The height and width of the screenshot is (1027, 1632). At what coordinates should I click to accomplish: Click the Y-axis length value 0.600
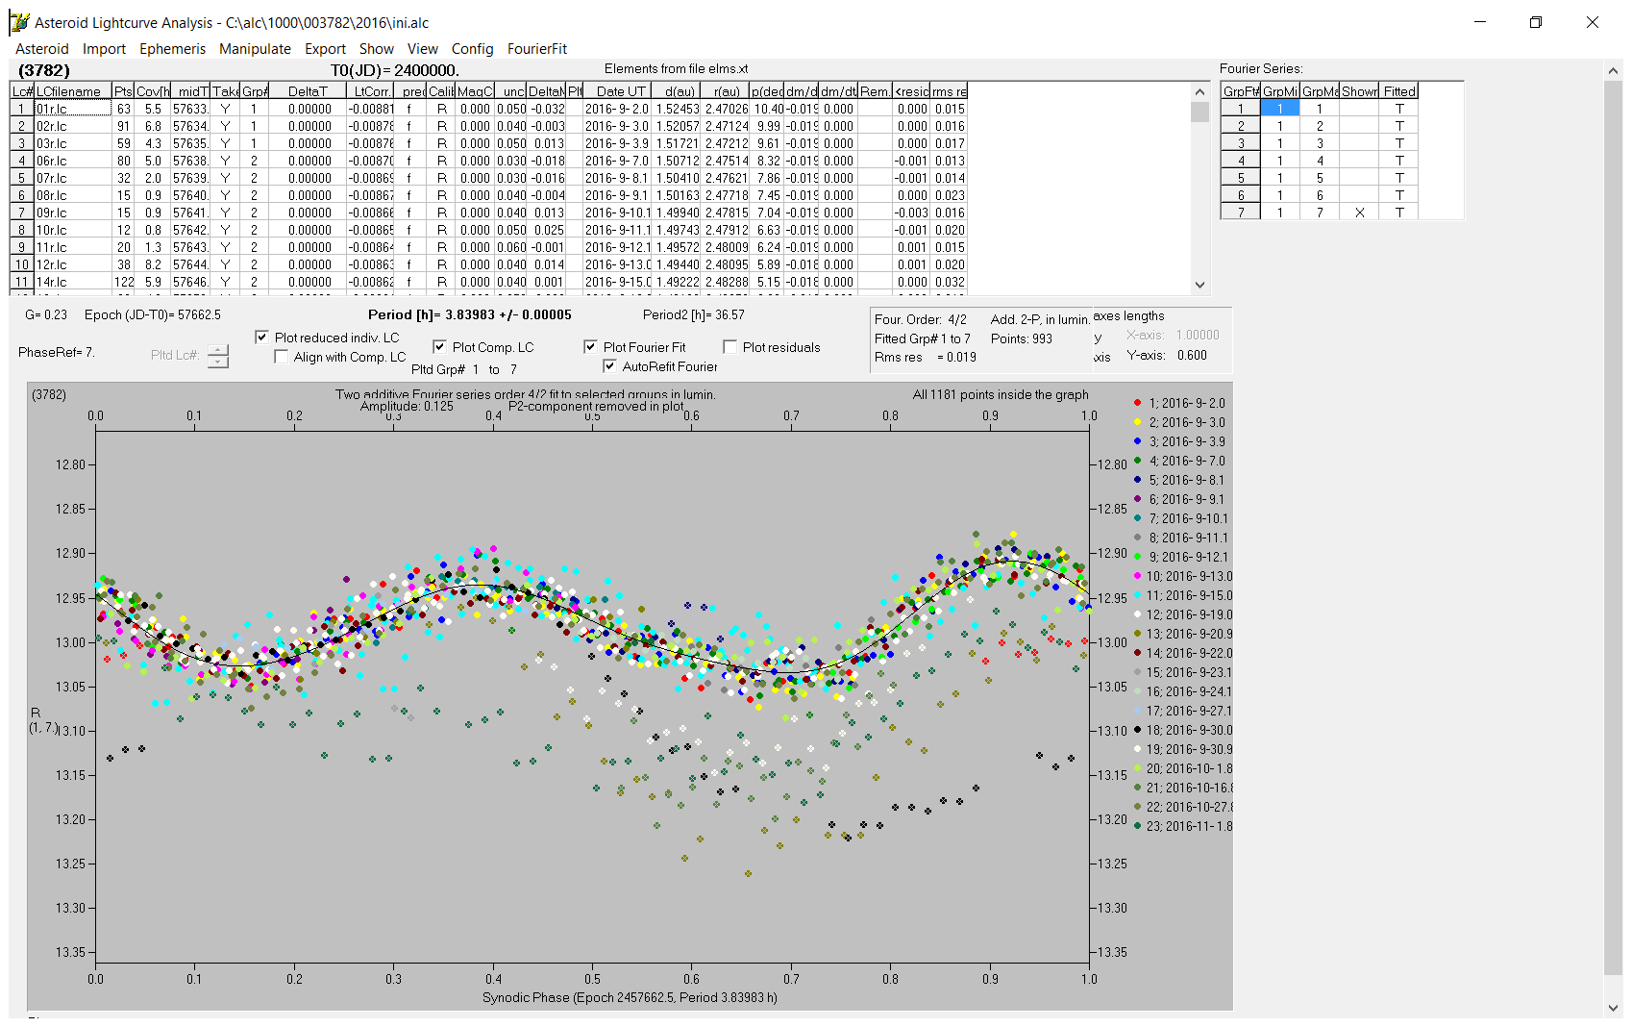point(1192,355)
